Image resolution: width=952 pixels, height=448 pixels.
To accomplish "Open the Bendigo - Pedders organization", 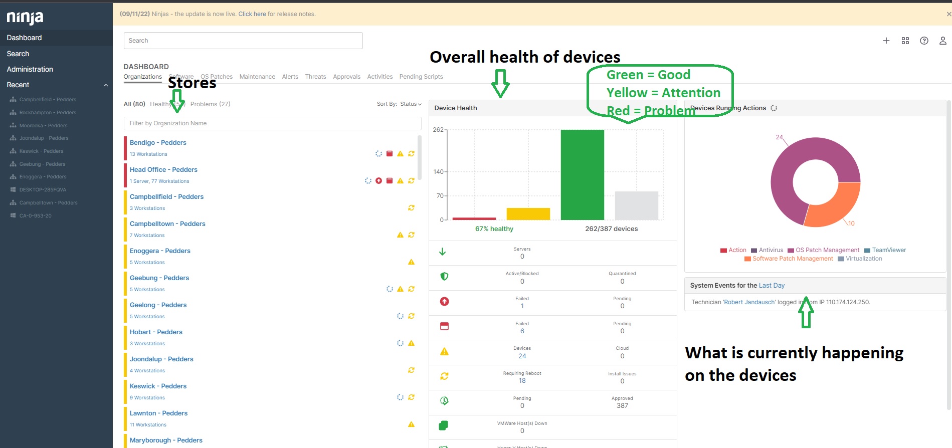I will point(158,143).
